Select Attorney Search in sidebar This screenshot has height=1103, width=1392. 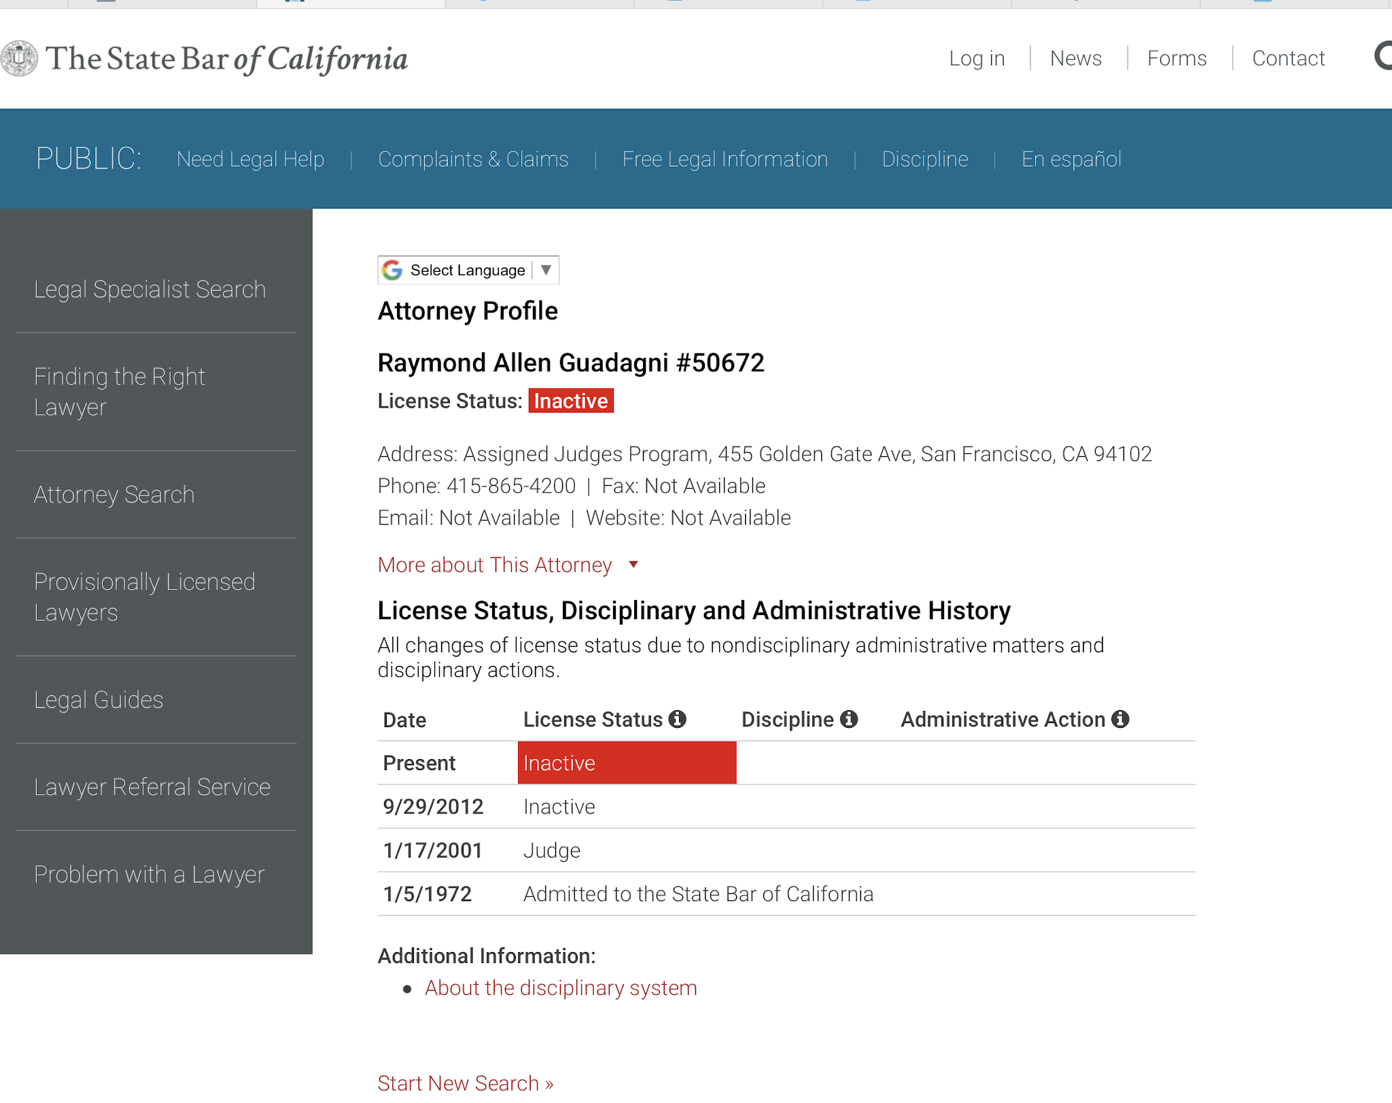[114, 495]
